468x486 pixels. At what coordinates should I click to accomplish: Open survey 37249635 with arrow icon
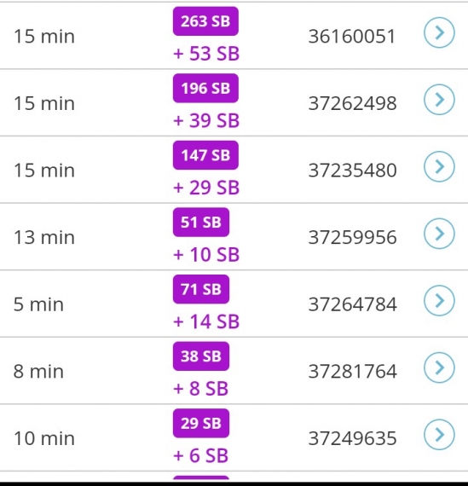pyautogui.click(x=439, y=434)
